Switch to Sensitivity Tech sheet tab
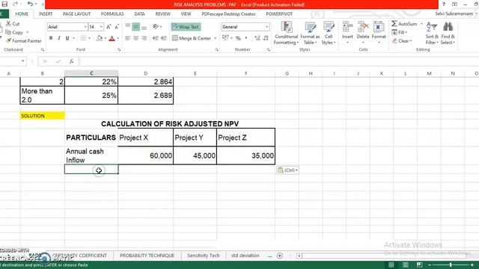Screen dimensions: 479x269 [x=203, y=256]
